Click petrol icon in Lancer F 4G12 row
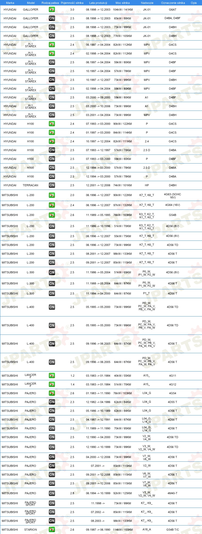 [52, 384]
